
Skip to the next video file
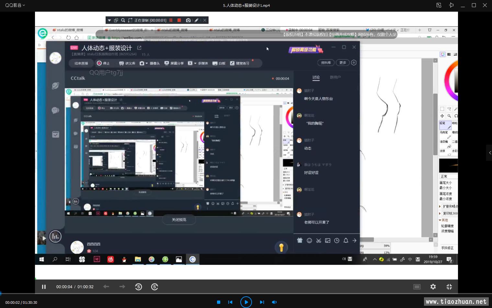pyautogui.click(x=262, y=302)
